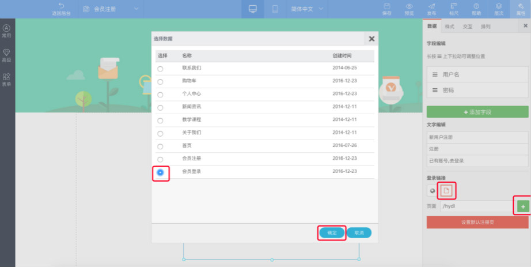This screenshot has width=531, height=267.
Task: Switch to mobile phone preview icon
Action: (275, 9)
